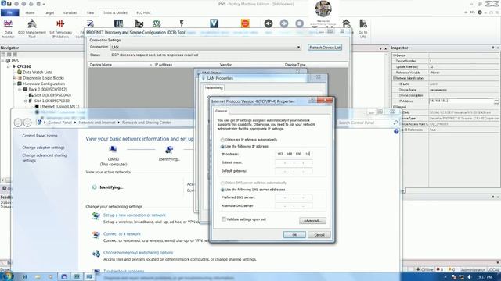Open Connect to a network link
Viewport: 501px width, 281px height.
[122, 234]
